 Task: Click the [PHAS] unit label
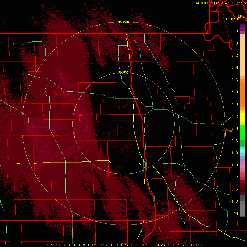click(232, 19)
